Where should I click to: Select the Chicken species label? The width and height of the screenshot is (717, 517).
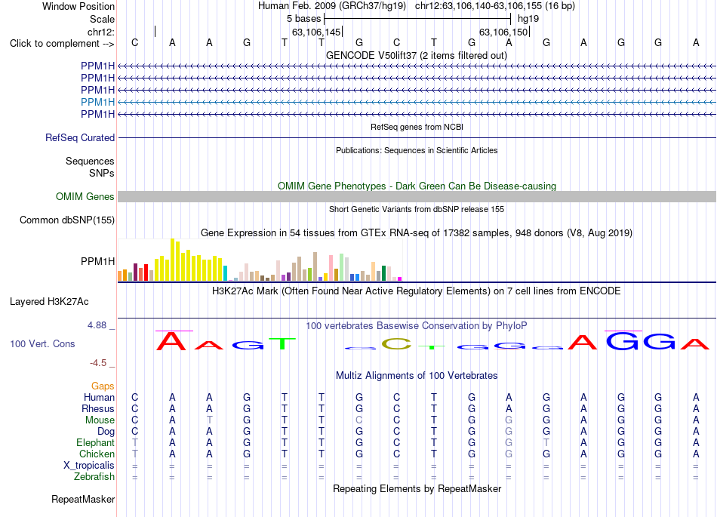coord(97,454)
